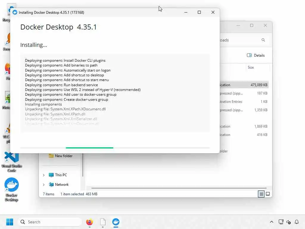Open the Visual Studio Code desktop shortcut
Image resolution: width=305 pixels, height=229 pixels.
pyautogui.click(x=12, y=162)
